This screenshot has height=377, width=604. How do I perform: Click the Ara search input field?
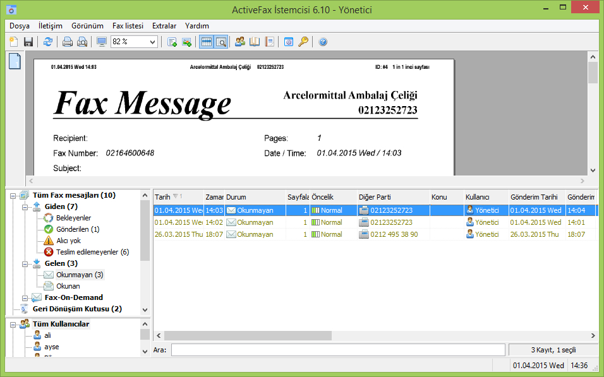pyautogui.click(x=338, y=350)
